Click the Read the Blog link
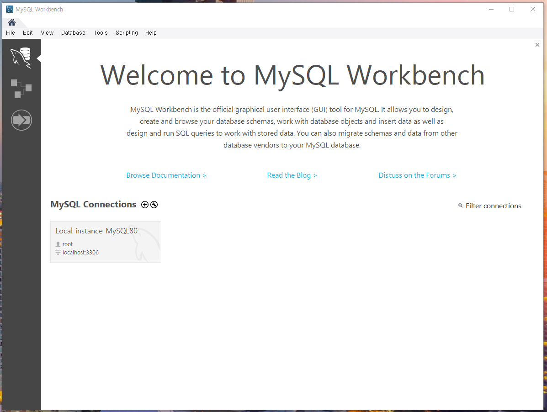The width and height of the screenshot is (547, 412). pyautogui.click(x=292, y=175)
